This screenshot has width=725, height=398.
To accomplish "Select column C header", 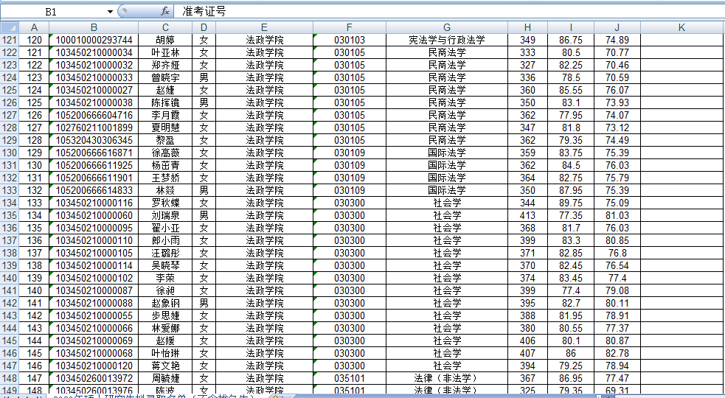I will [165, 27].
